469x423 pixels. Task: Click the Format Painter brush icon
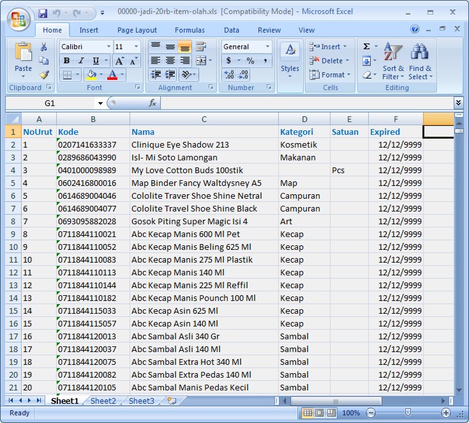pos(44,74)
